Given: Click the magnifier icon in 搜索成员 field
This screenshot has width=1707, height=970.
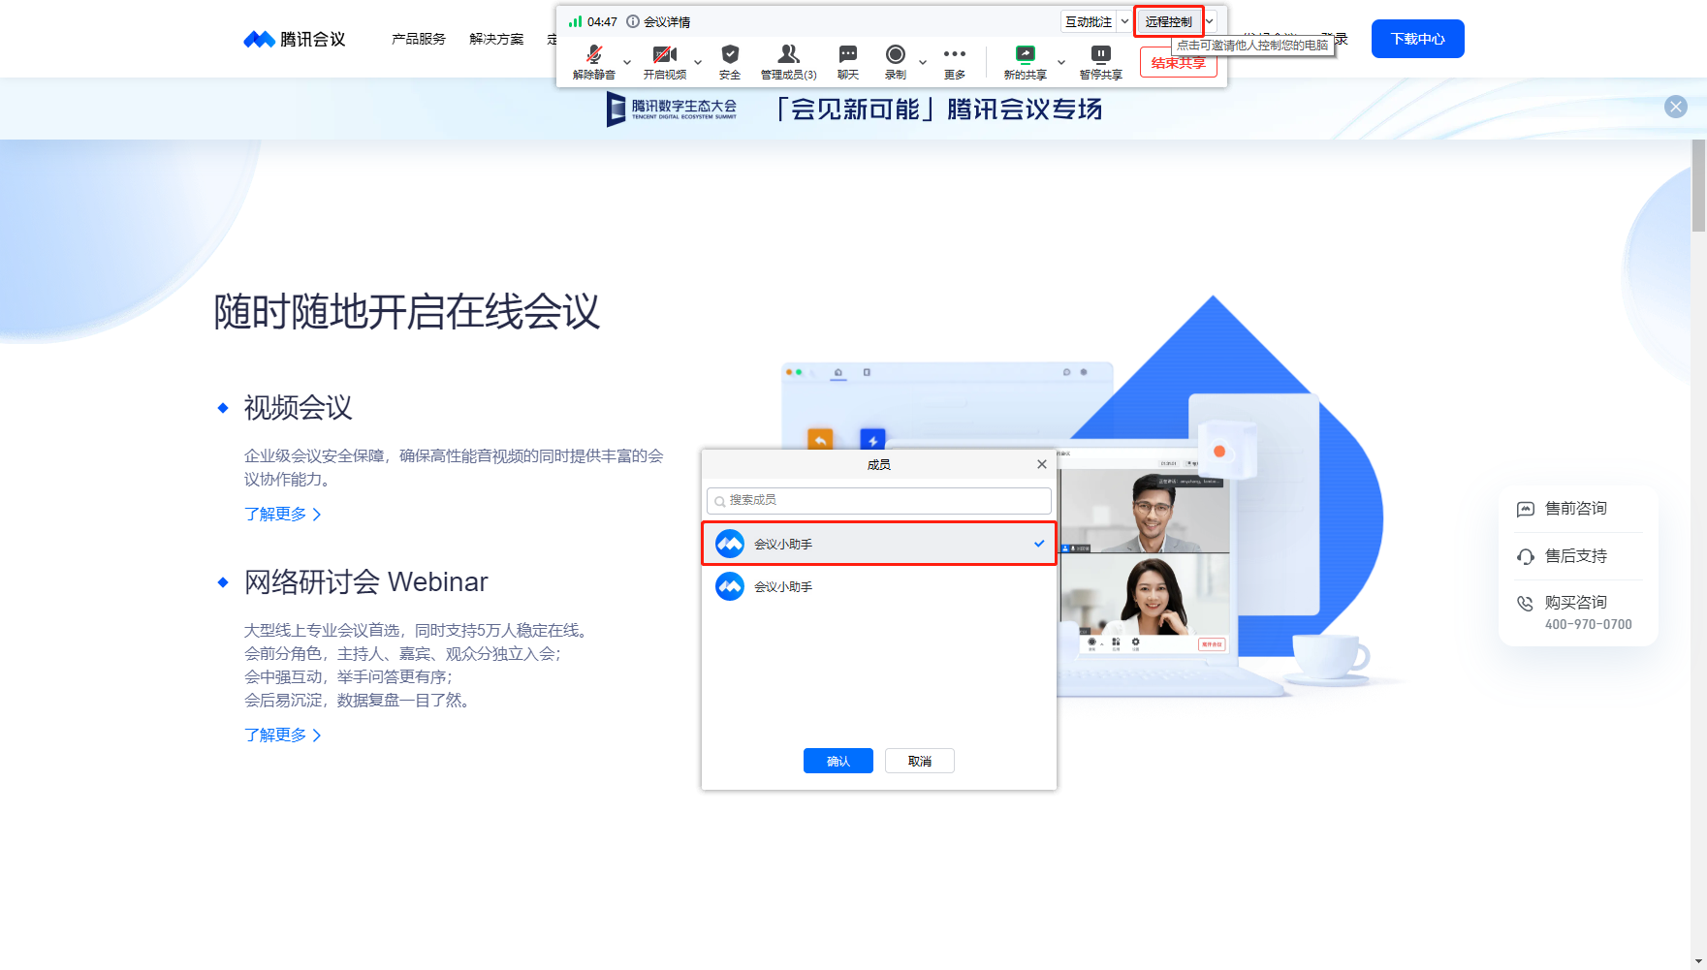Looking at the screenshot, I should point(720,501).
